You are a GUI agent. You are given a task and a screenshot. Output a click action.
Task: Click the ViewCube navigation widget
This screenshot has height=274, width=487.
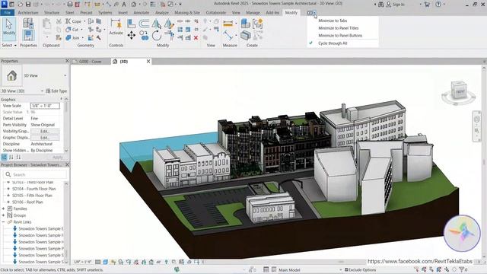click(458, 93)
